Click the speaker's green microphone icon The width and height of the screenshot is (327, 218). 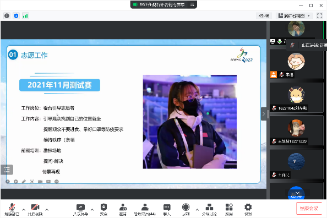pos(280,41)
